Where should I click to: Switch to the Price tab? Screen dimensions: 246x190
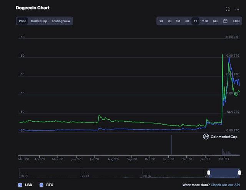[22, 21]
